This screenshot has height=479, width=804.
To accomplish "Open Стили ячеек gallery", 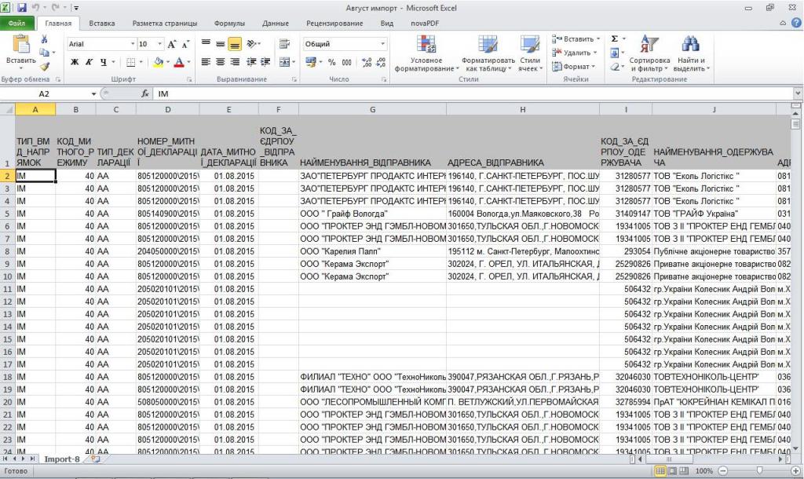I will 530,53.
